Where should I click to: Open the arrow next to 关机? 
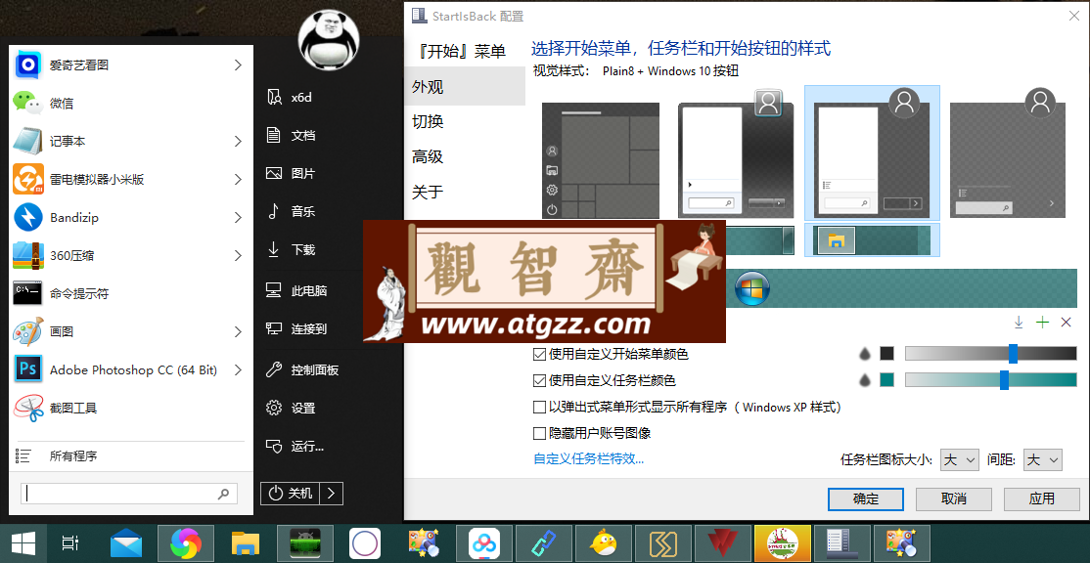332,494
